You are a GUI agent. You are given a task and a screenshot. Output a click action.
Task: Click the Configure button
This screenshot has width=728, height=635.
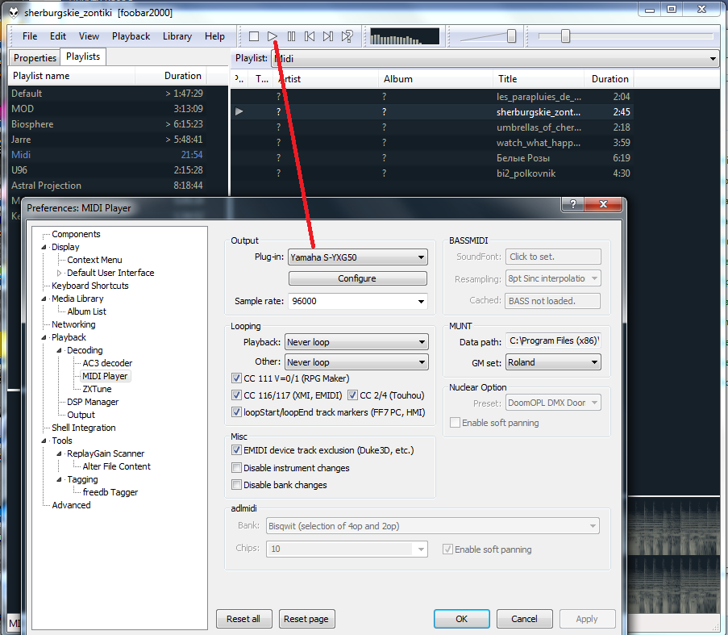[357, 278]
